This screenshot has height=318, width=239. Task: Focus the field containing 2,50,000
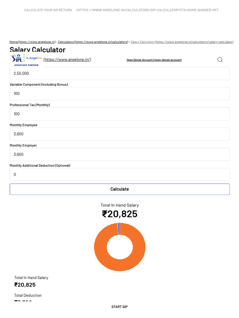pos(119,74)
